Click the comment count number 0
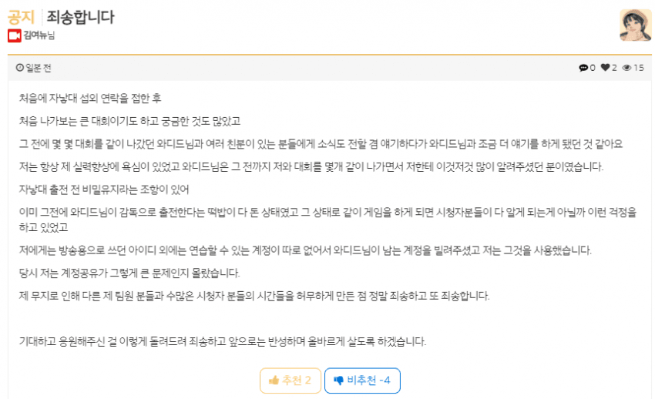 593,68
